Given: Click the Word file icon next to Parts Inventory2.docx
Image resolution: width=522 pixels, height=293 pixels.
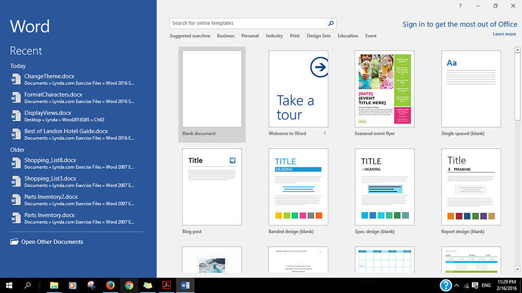Looking at the screenshot, I should pos(16,200).
